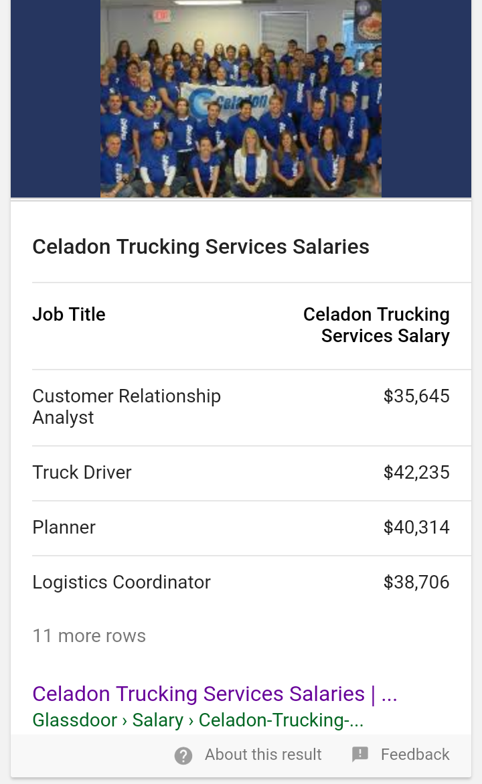Select the Customer Relationship Analyst row title
This screenshot has width=482, height=784.
click(x=127, y=406)
